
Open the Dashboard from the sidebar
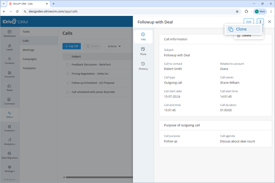tap(9, 34)
